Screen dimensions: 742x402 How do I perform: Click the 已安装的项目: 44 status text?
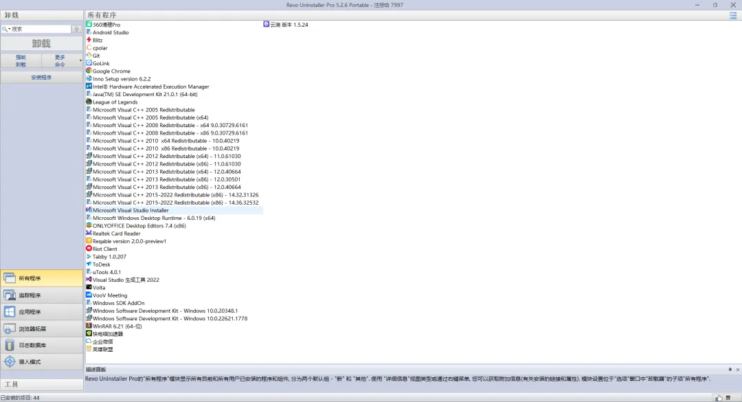tap(20, 398)
